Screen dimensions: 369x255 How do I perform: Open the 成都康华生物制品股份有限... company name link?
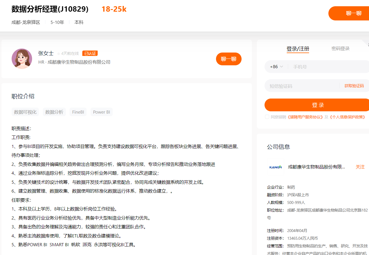316,167
